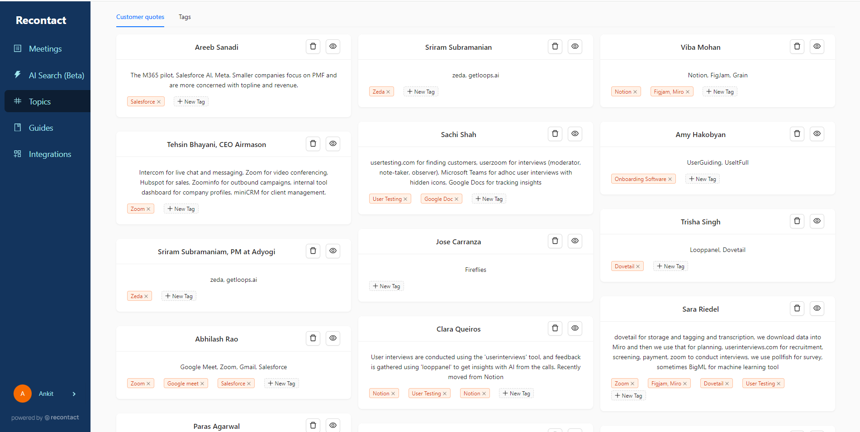
Task: Toggle visibility of Areeb Sanadi quote
Action: (333, 47)
